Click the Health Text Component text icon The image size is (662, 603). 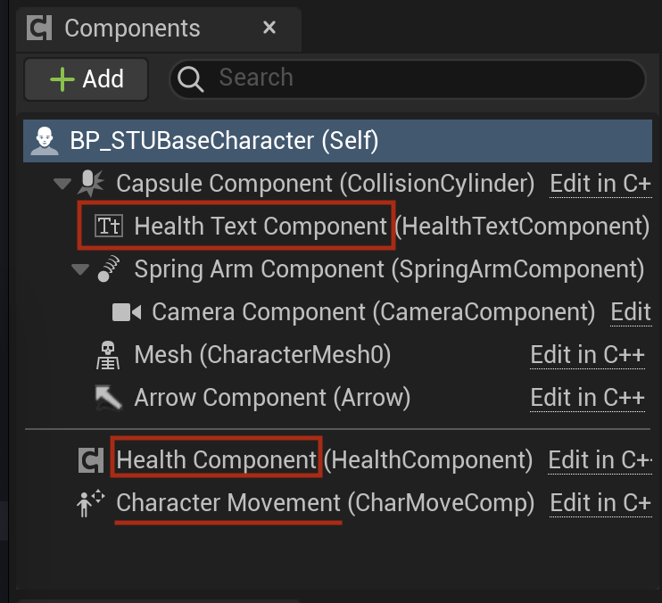109,226
